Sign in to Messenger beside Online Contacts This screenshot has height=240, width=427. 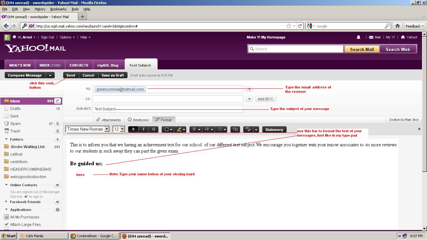pyautogui.click(x=58, y=185)
